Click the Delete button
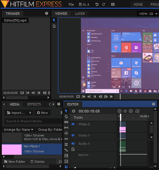The image size is (159, 170). pos(37,161)
